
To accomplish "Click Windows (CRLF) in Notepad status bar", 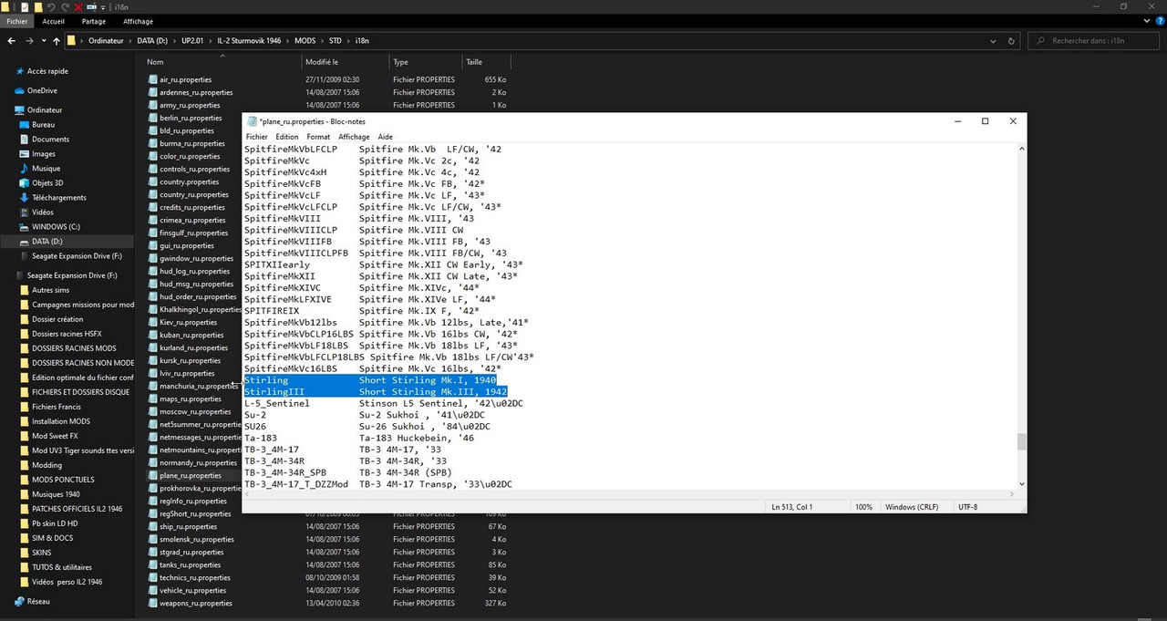I will pyautogui.click(x=914, y=507).
